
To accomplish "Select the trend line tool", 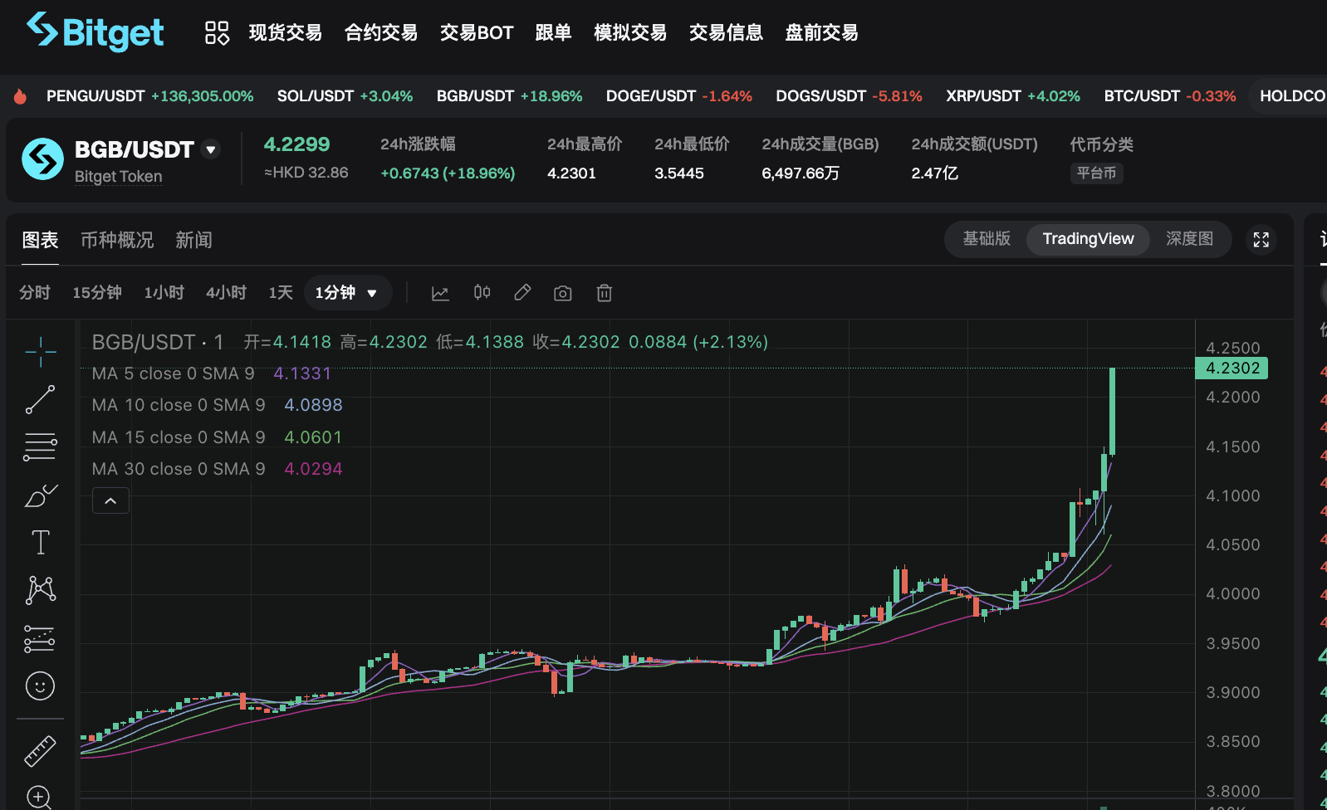I will [x=41, y=399].
